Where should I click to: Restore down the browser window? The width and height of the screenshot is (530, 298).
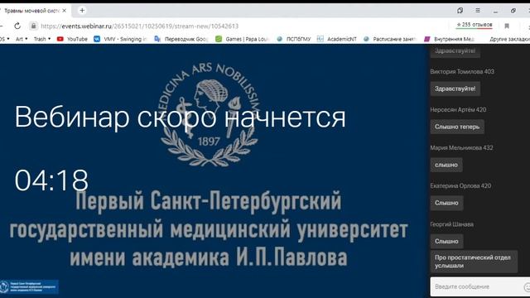coord(513,11)
